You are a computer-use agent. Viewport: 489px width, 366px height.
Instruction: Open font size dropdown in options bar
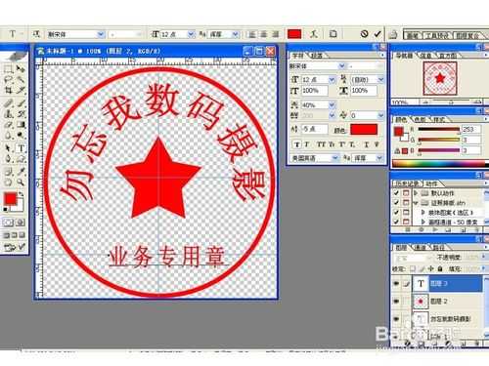click(191, 34)
